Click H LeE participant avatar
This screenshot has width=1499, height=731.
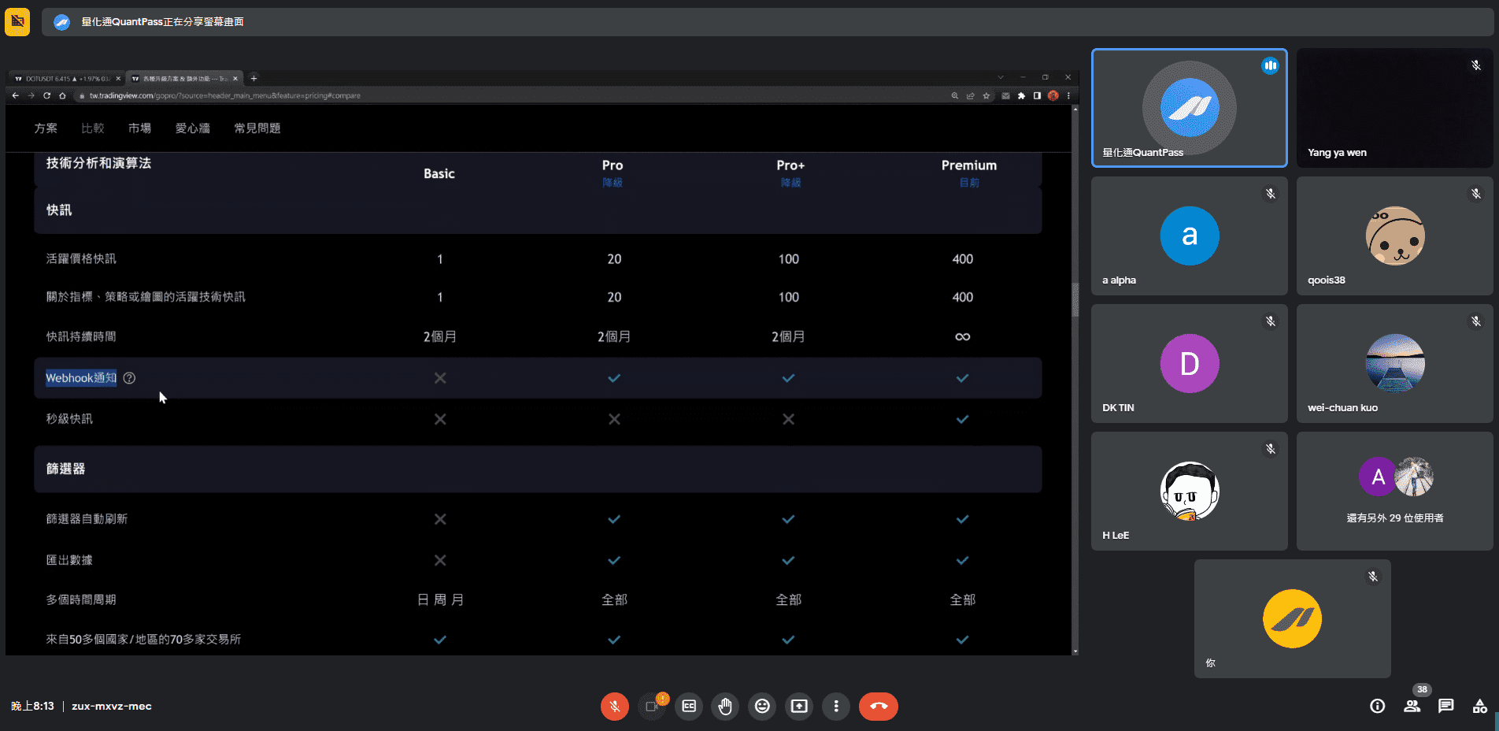pos(1190,491)
